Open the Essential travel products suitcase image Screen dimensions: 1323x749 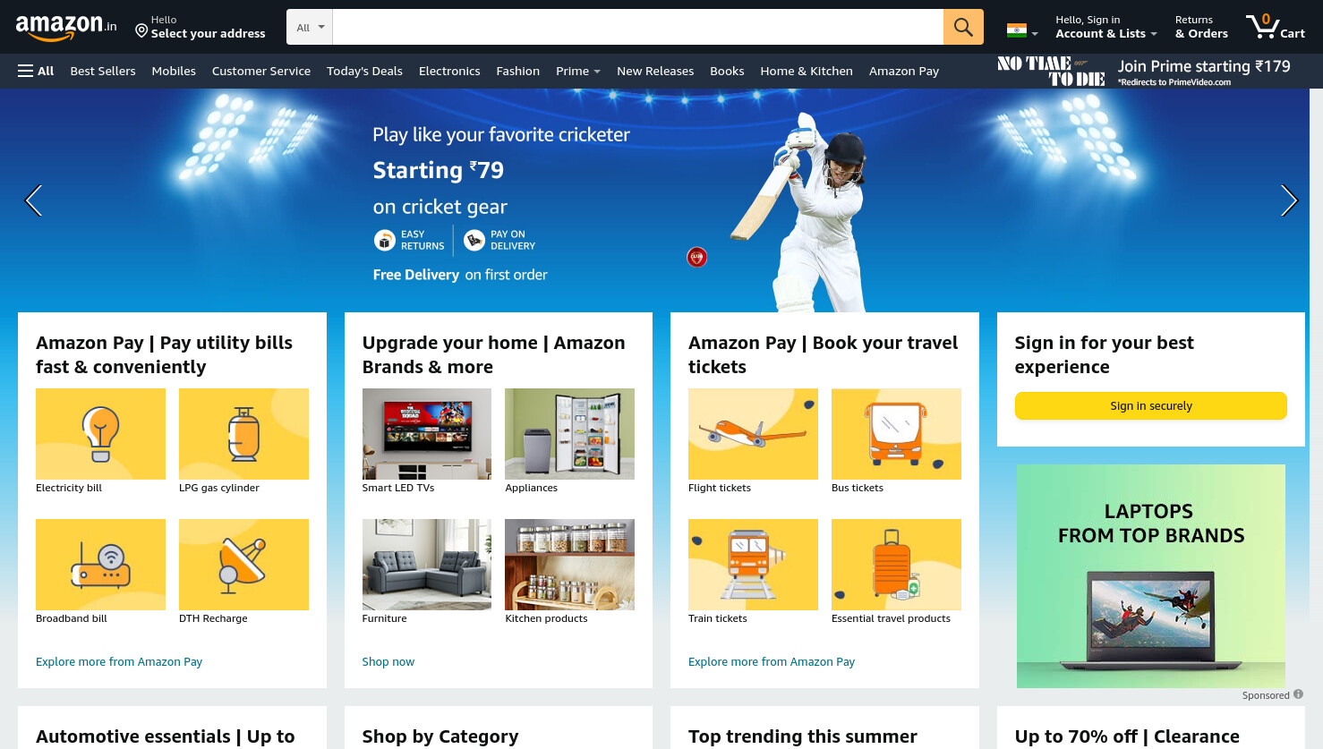[896, 565]
